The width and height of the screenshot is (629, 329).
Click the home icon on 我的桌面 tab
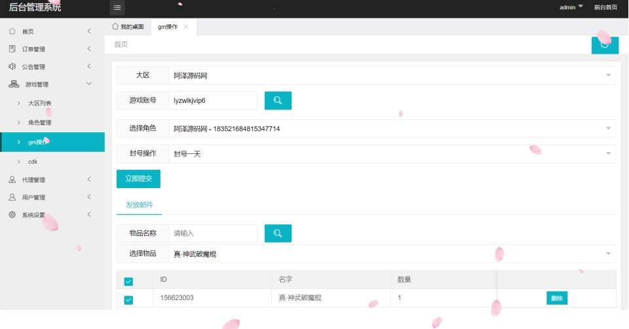[116, 26]
